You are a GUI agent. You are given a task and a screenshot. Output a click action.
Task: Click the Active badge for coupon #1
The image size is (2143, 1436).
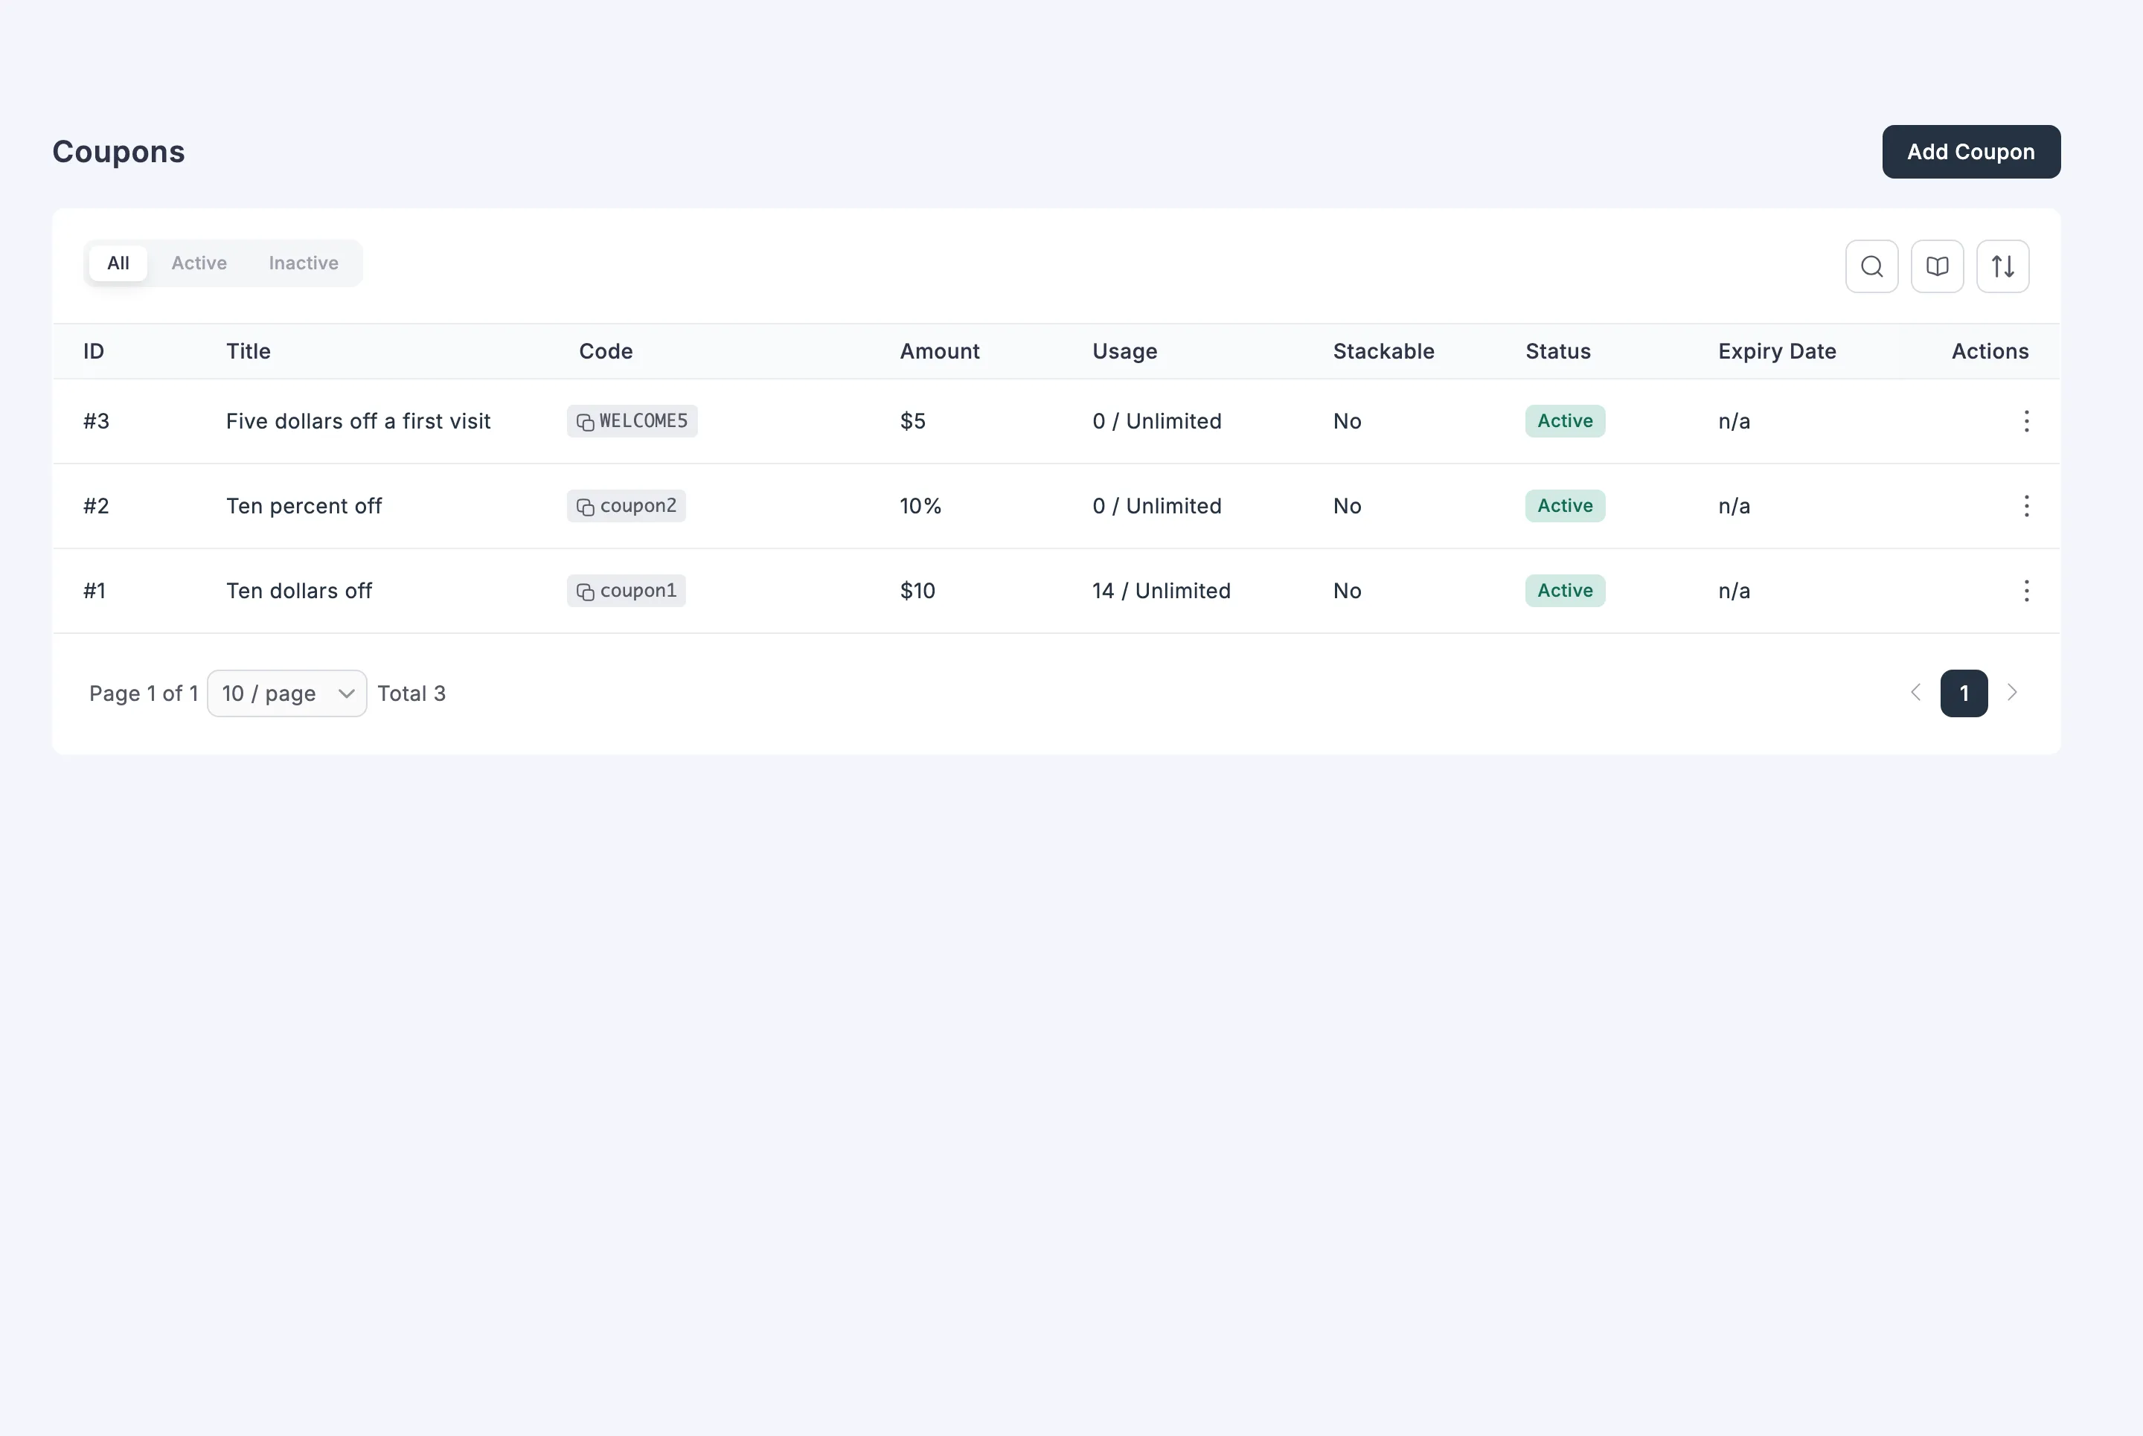[1564, 591]
